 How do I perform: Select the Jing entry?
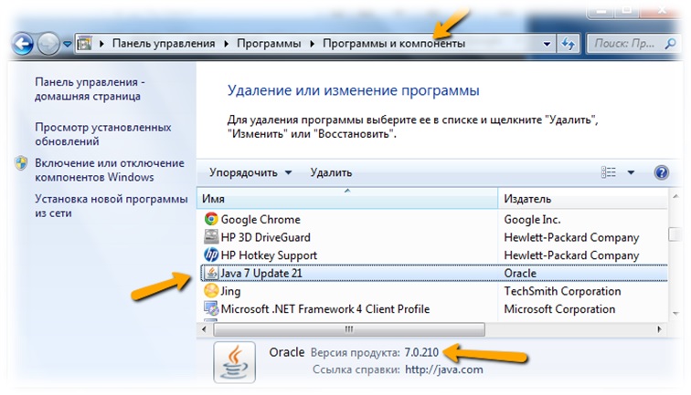pyautogui.click(x=230, y=291)
